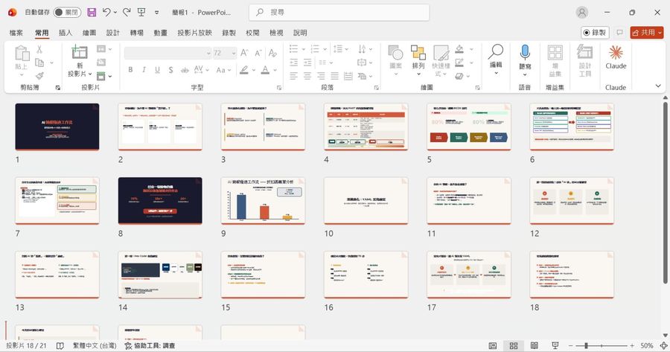
Task: Switch to Normal view in status bar
Action: coord(493,346)
